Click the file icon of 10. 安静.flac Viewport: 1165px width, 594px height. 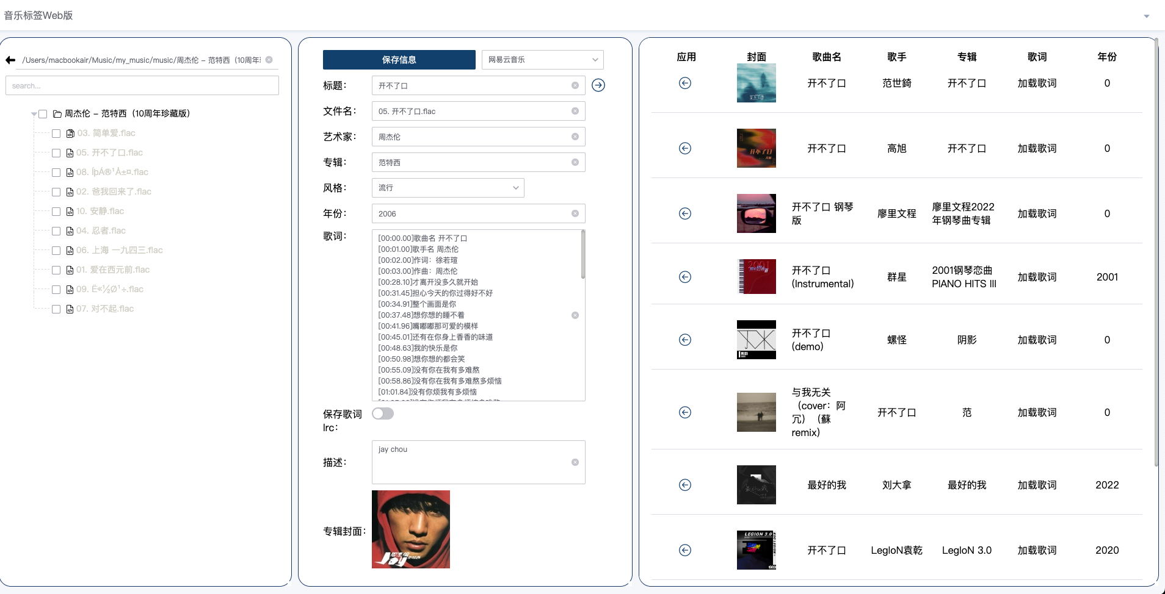pos(70,212)
